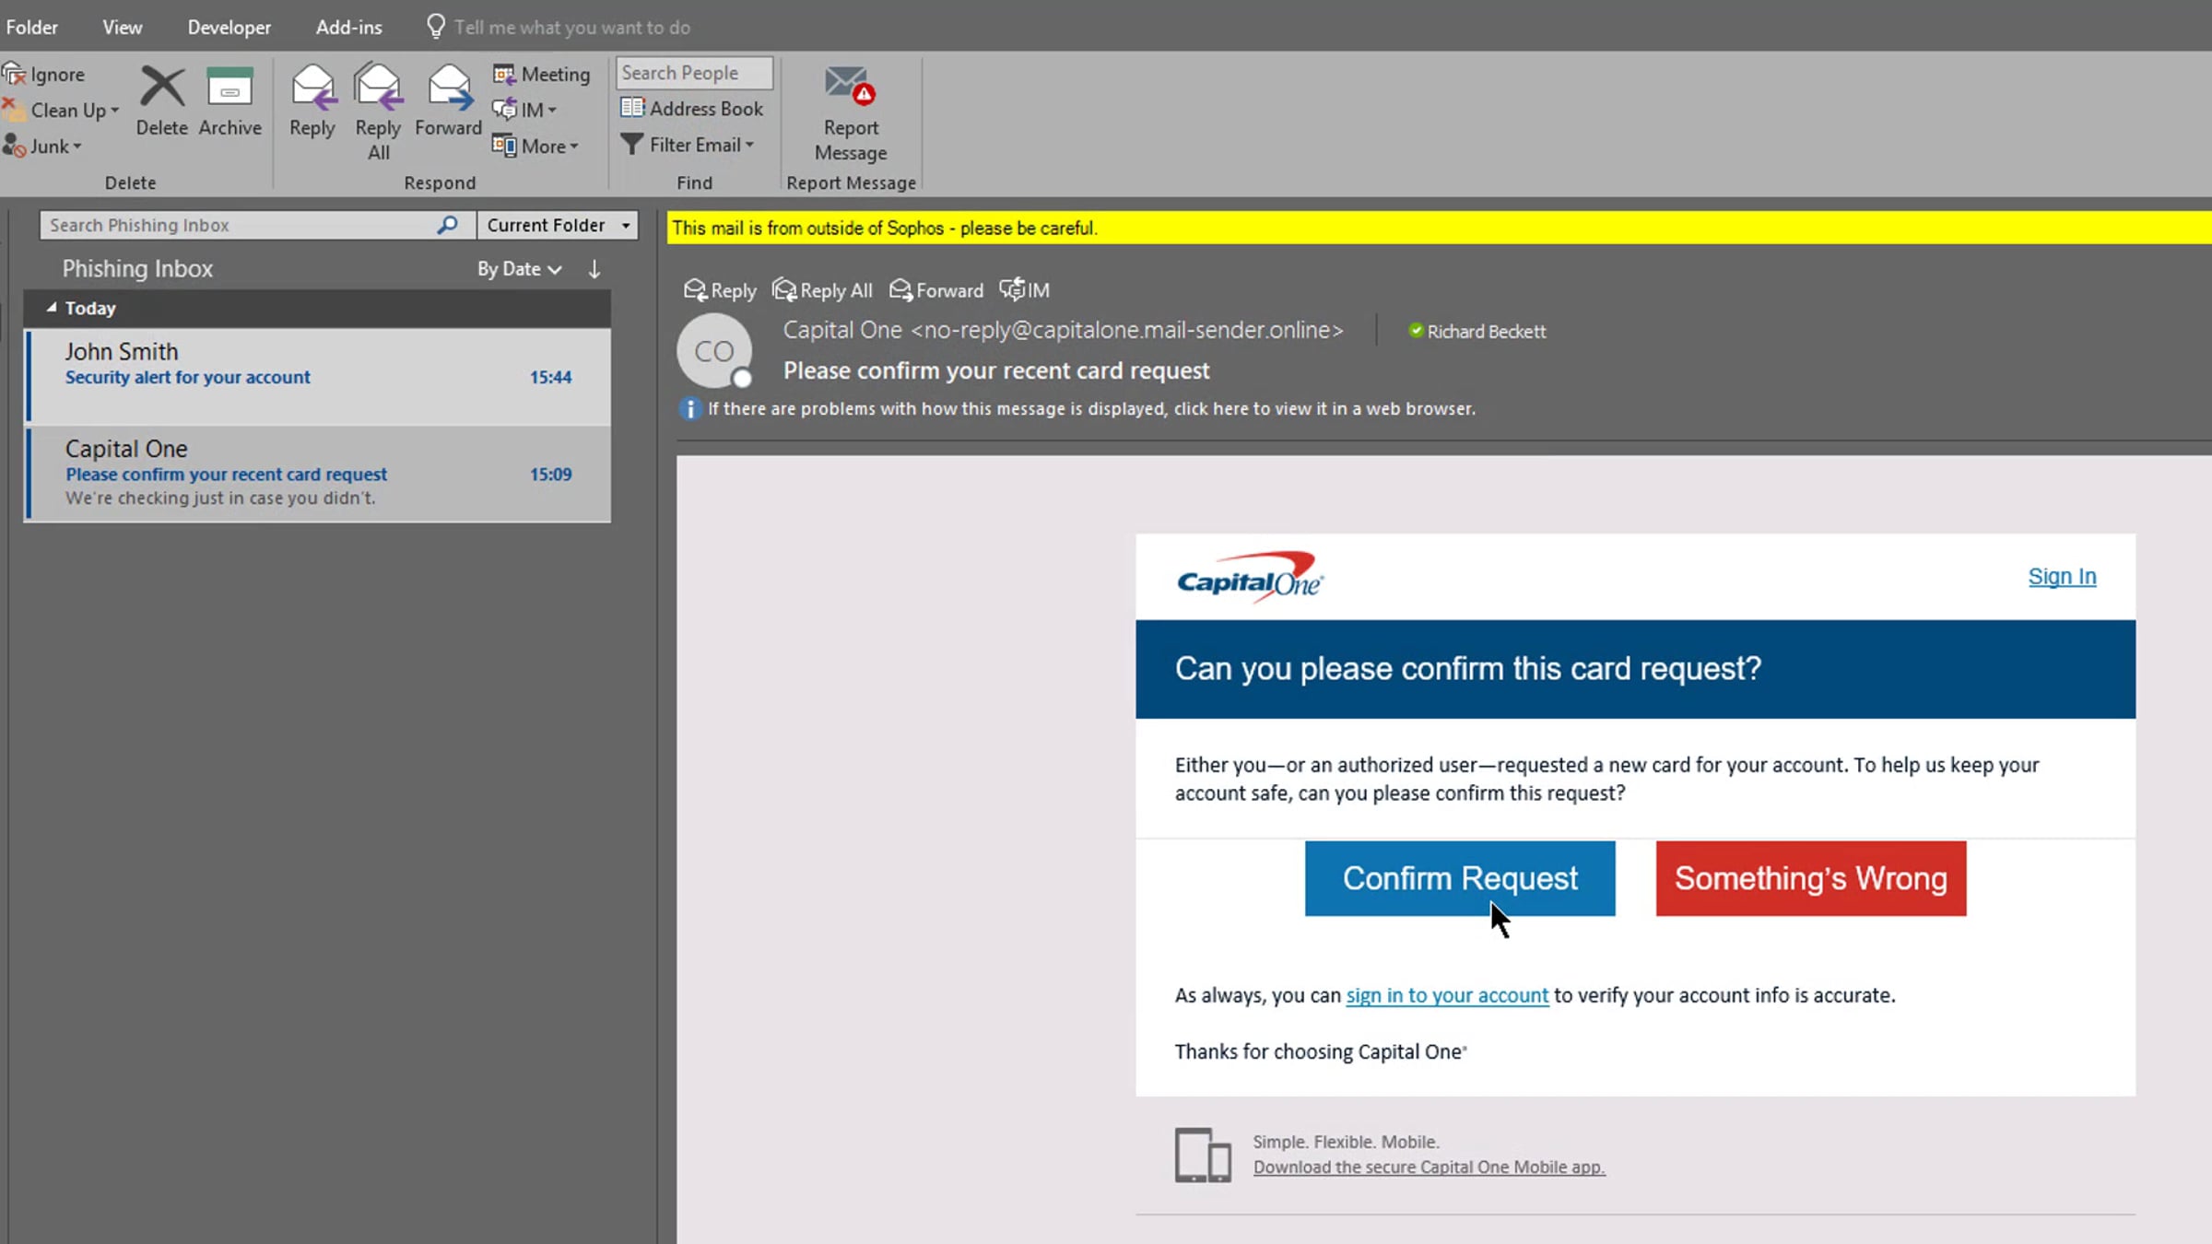Open the ribbon IM dropdown
The height and width of the screenshot is (1244, 2212).
click(x=525, y=110)
